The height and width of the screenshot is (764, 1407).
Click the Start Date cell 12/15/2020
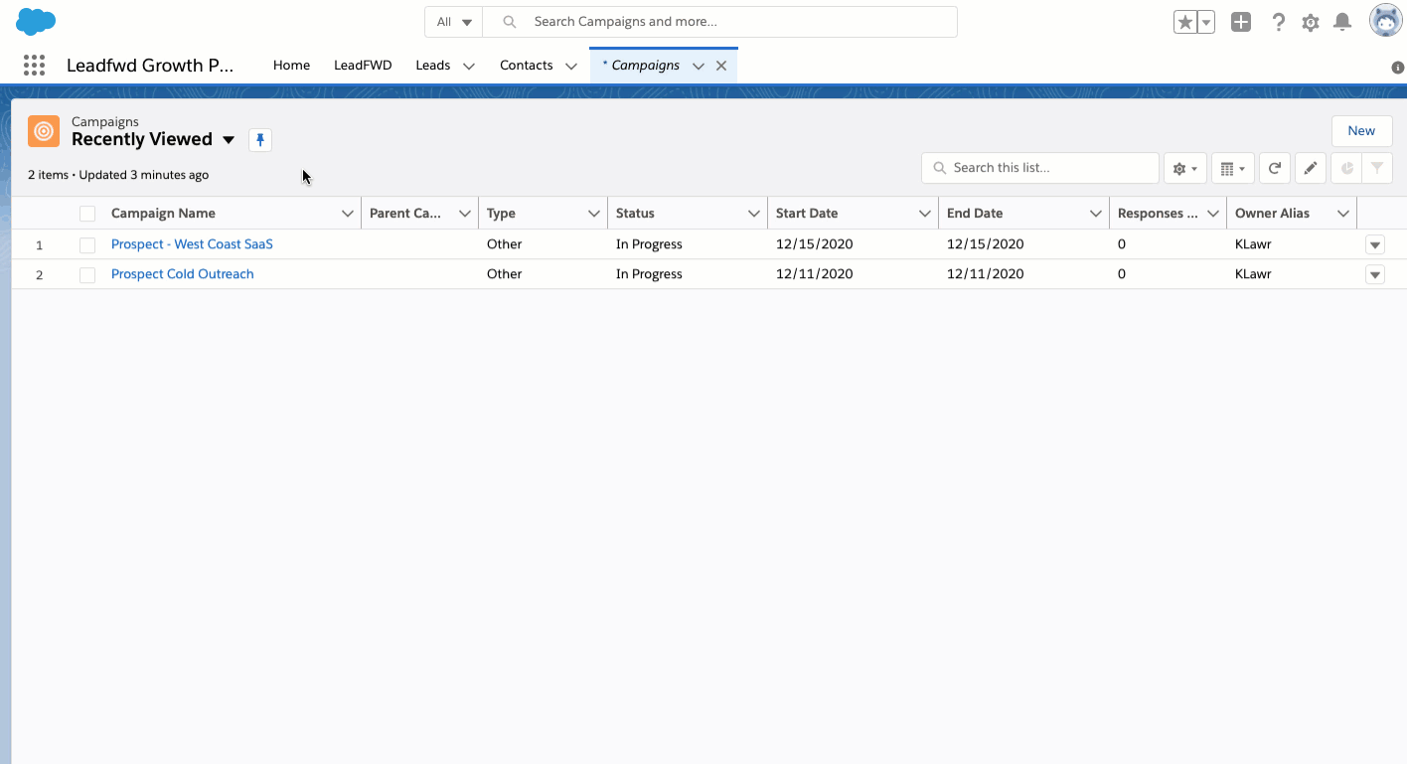pyautogui.click(x=815, y=244)
